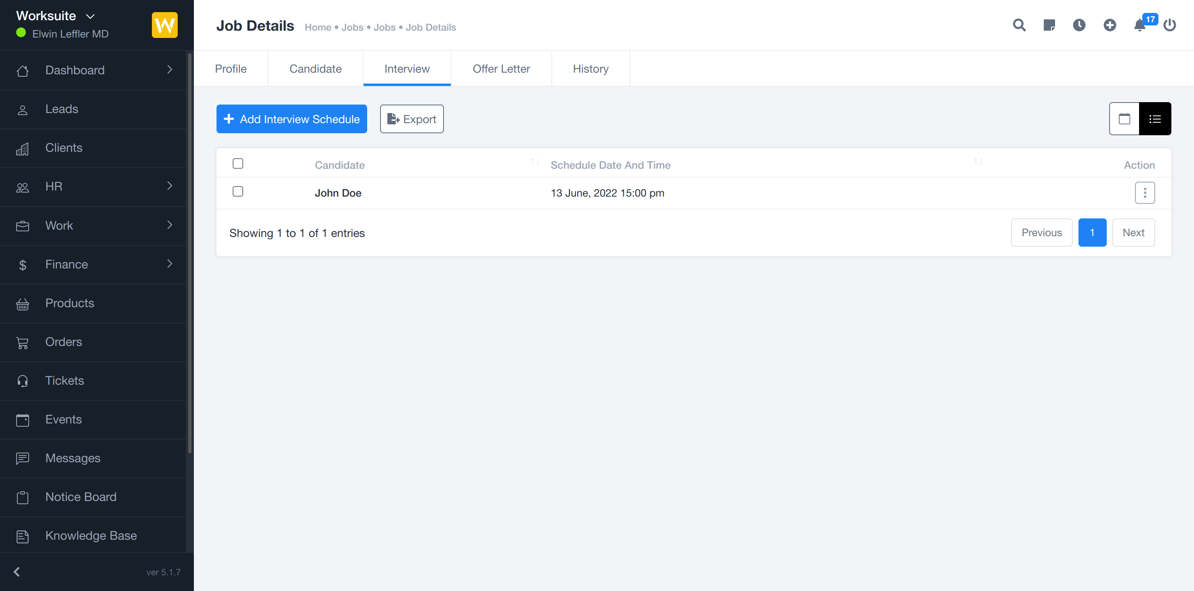Click Add Interview Schedule button

click(292, 119)
